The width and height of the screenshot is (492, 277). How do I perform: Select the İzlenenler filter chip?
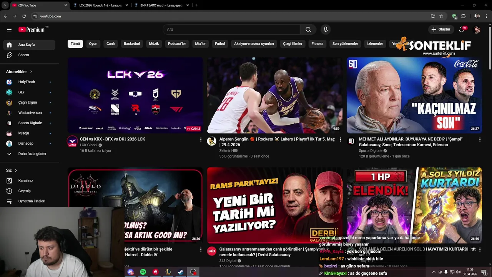click(375, 44)
